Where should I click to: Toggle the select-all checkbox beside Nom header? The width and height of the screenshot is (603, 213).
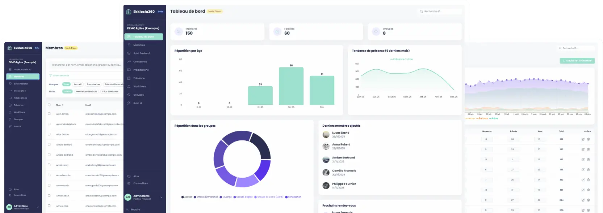tap(49, 105)
